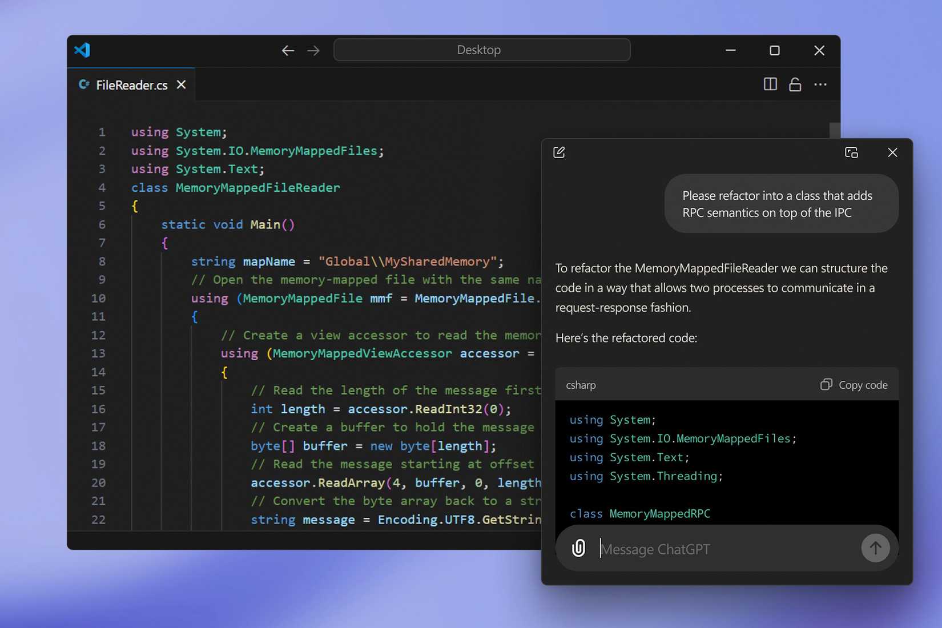Click line number 16 in the gutter
Viewport: 942px width, 628px height.
[x=98, y=409]
